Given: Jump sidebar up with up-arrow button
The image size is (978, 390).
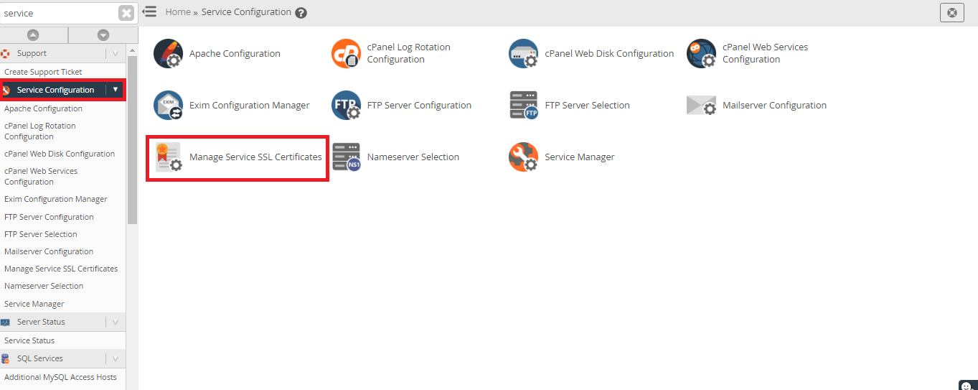Looking at the screenshot, I should pyautogui.click(x=33, y=35).
